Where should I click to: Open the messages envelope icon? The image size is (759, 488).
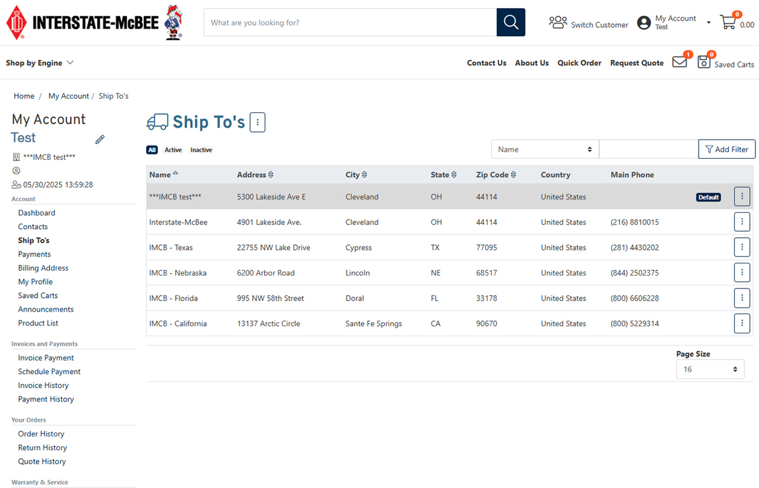pos(680,62)
